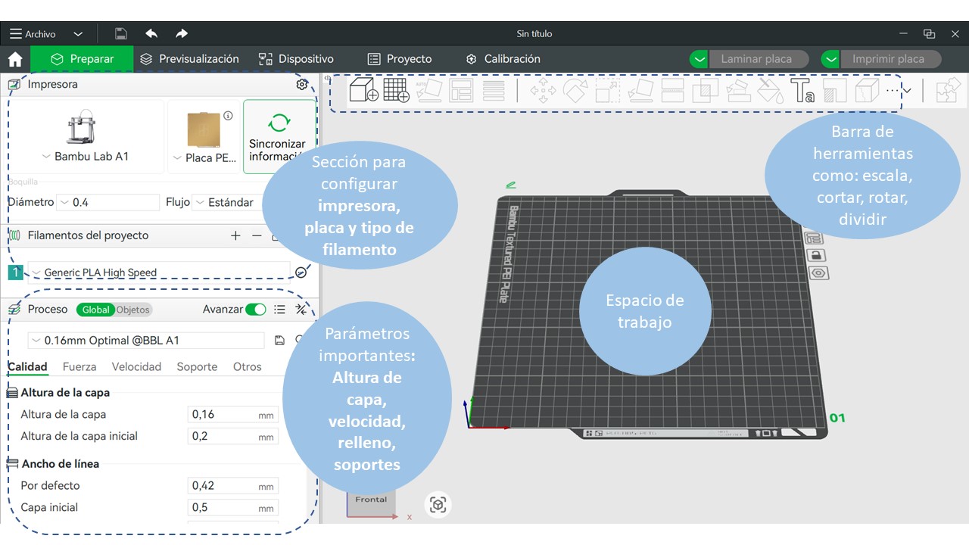Click the Altura de la capa field

pyautogui.click(x=223, y=414)
